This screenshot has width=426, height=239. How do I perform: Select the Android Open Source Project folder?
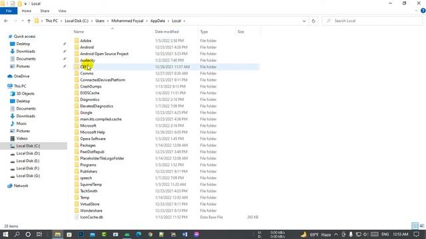[104, 54]
